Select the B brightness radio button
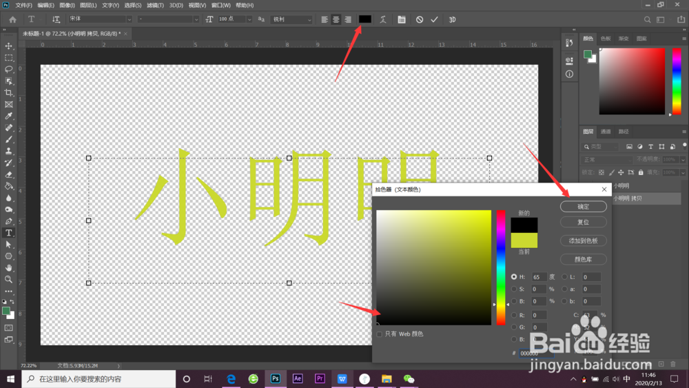This screenshot has height=388, width=689. click(x=514, y=301)
